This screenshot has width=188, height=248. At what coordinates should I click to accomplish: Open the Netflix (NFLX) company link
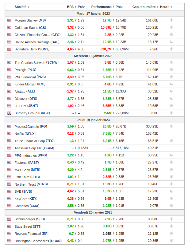25,134
